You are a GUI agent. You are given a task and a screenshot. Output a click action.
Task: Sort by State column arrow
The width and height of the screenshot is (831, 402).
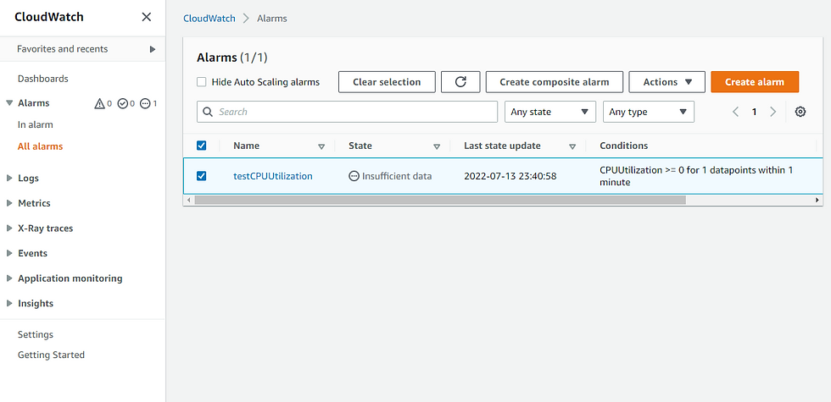click(437, 146)
